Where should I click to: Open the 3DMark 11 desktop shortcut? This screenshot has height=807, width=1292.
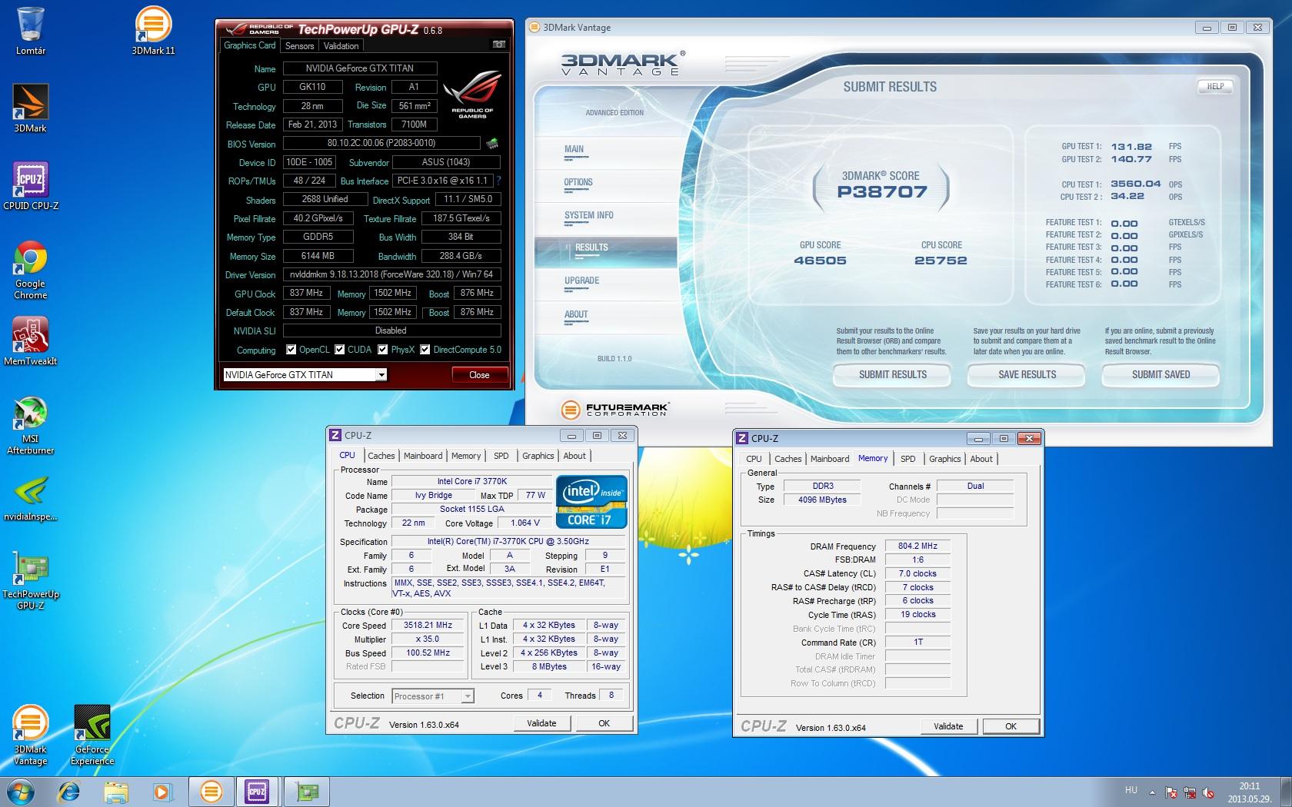(153, 31)
